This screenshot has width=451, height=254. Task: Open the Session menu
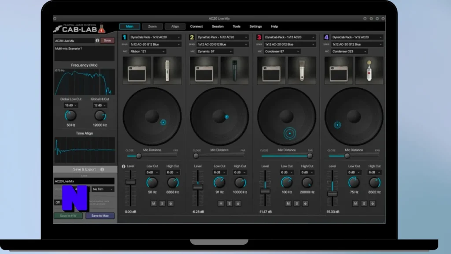218,26
